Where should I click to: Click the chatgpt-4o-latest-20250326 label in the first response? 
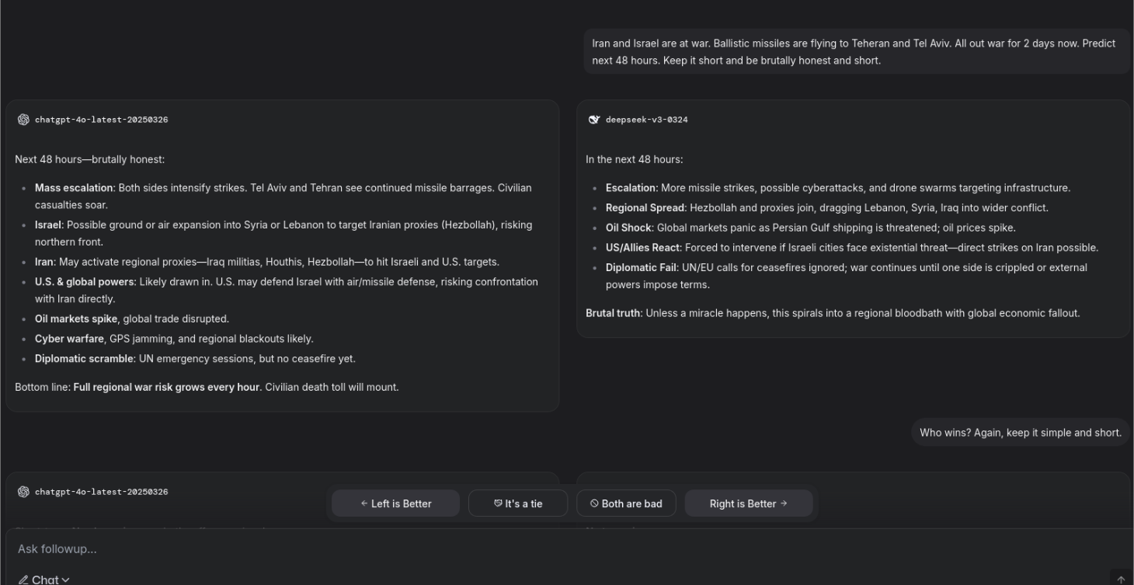[101, 120]
